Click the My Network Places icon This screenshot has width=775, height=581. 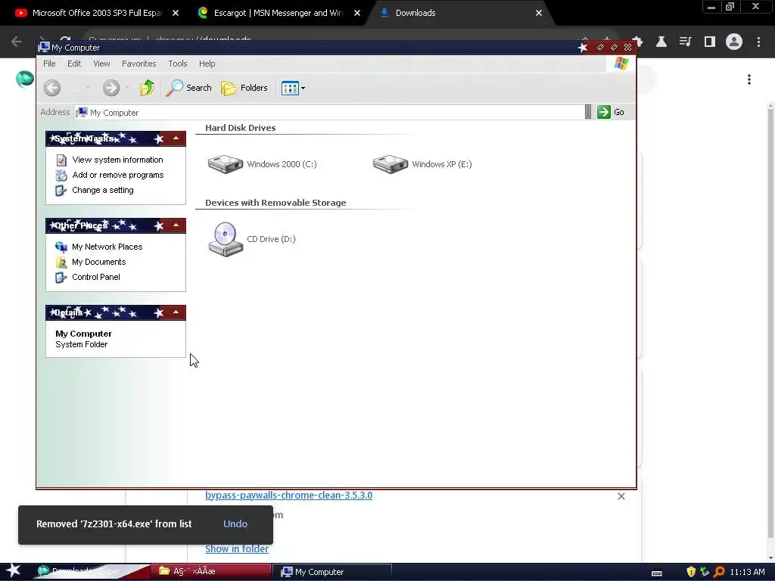(61, 247)
